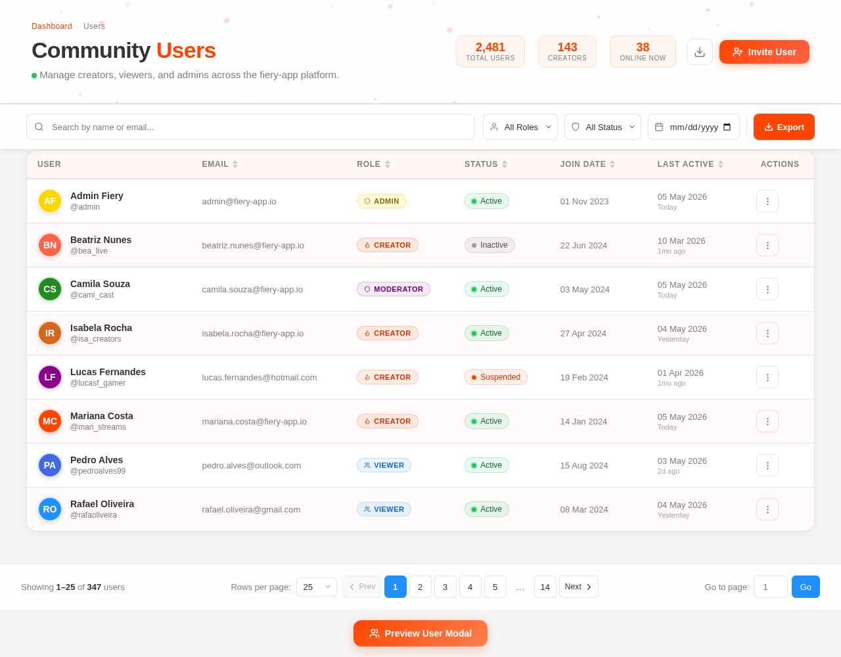Go to page 14
The width and height of the screenshot is (841, 657).
545,587
